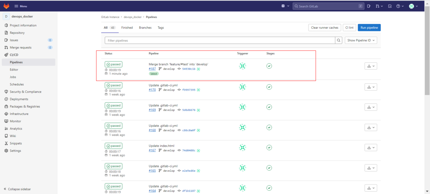Click the GitLab fox logo
This screenshot has width=430, height=194.
coord(6,6)
